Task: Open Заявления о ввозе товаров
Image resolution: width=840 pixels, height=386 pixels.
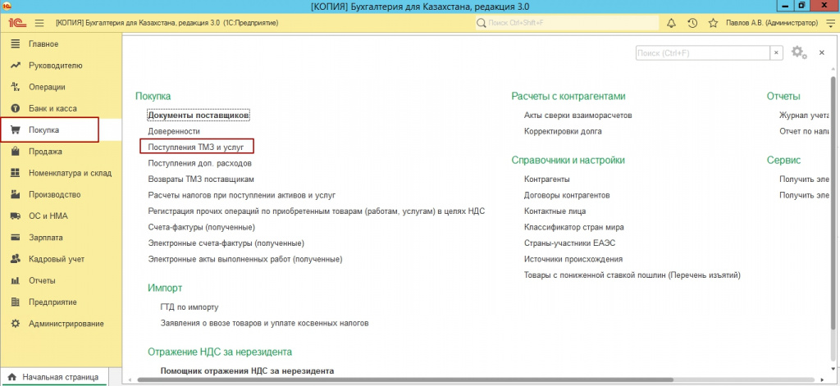Action: point(265,324)
